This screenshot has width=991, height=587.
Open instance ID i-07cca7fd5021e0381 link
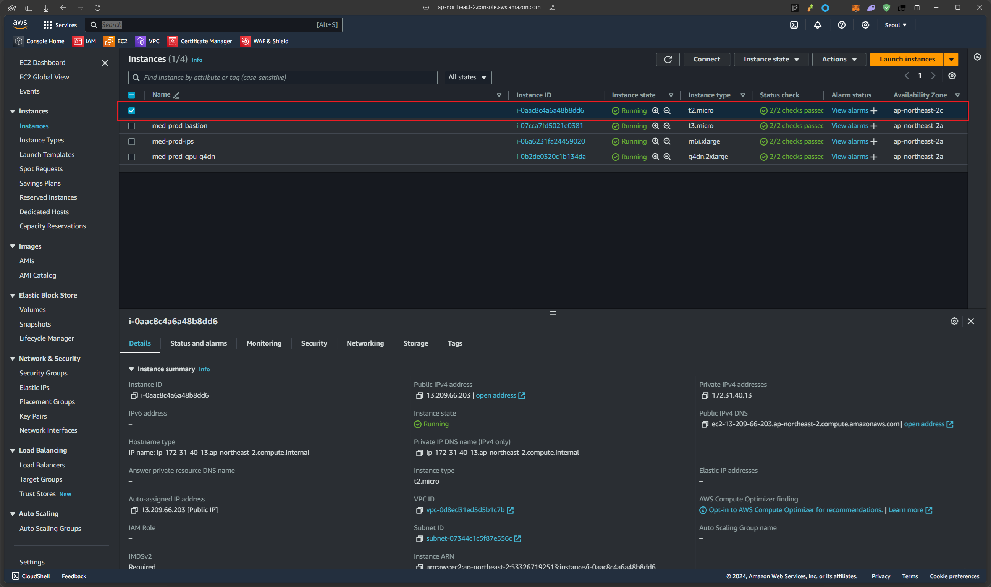coord(549,126)
